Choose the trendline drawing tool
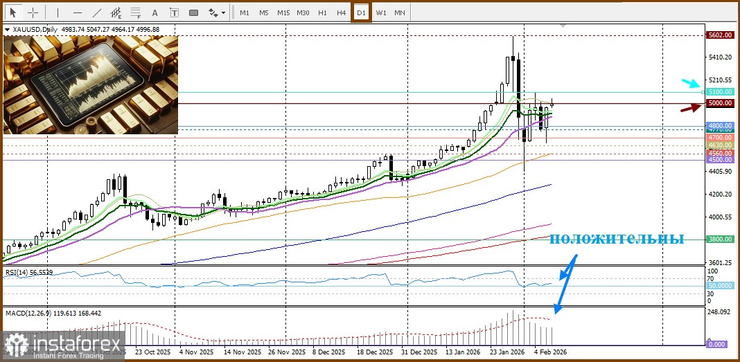Screen dimensions: 740x362 pyautogui.click(x=97, y=12)
